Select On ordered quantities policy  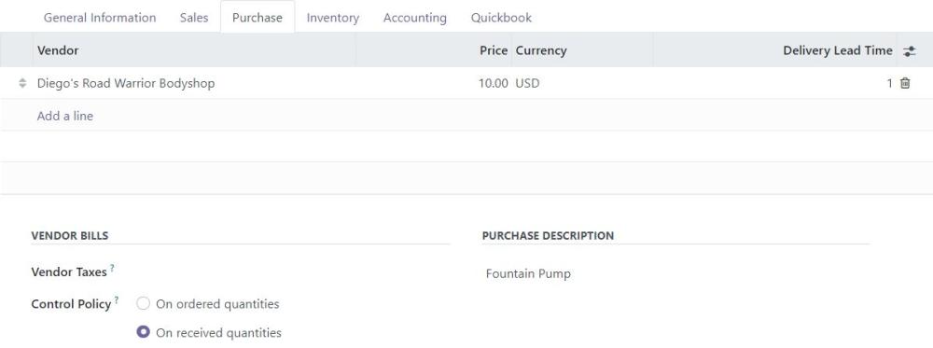click(x=143, y=304)
